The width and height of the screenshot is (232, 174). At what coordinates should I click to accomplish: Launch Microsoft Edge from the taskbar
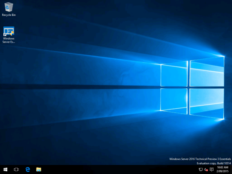27,169
